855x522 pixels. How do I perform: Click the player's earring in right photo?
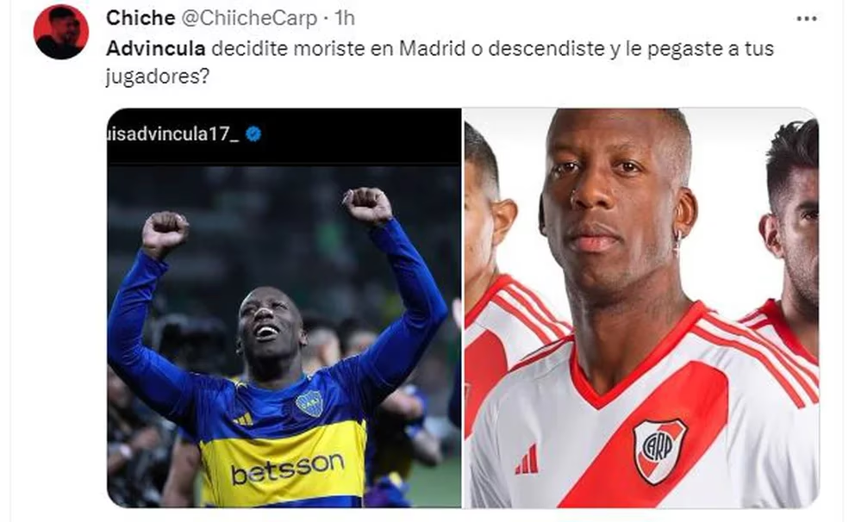pos(677,239)
